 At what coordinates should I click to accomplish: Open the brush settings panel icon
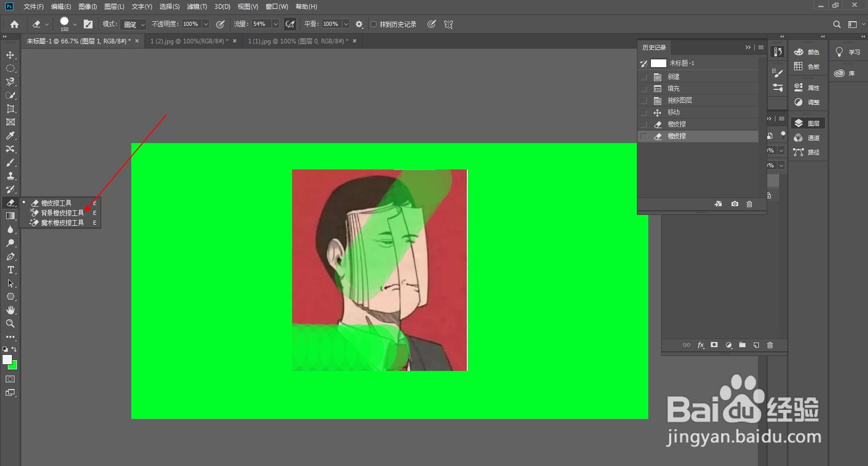[88, 24]
